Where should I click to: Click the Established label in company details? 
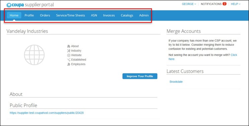78,59
